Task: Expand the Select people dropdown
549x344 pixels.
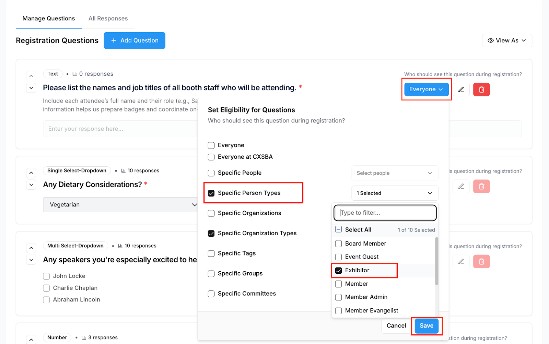Action: coord(395,173)
